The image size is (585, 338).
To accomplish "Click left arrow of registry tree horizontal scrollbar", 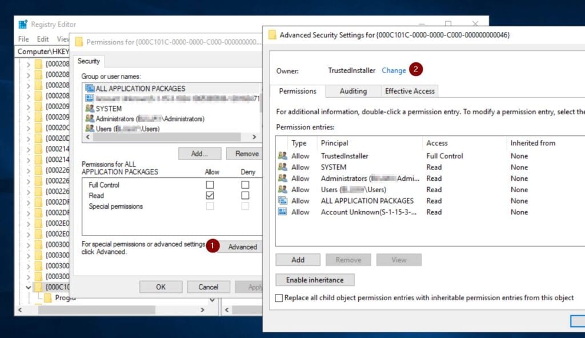I will point(20,309).
